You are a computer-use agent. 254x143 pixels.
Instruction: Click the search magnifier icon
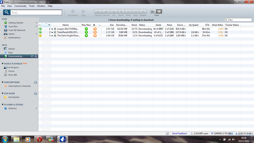[7, 12]
